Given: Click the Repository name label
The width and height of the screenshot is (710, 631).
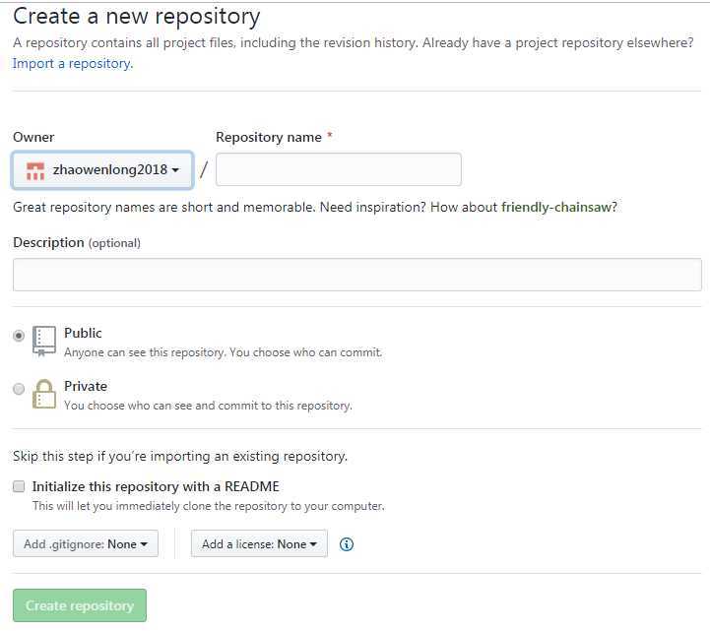Looking at the screenshot, I should pos(269,137).
